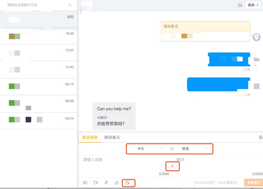The height and width of the screenshot is (189, 263).
Task: Open the conversation dated 06/10
Action: click(x=38, y=87)
